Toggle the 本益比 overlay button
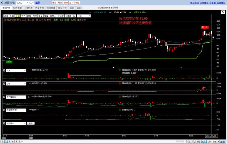Viewport: 227px width, 144px height. coord(53,16)
